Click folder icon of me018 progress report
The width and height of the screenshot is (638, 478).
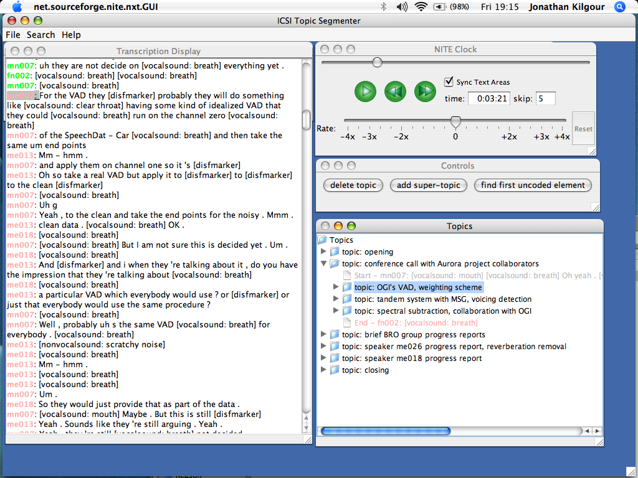(x=335, y=358)
